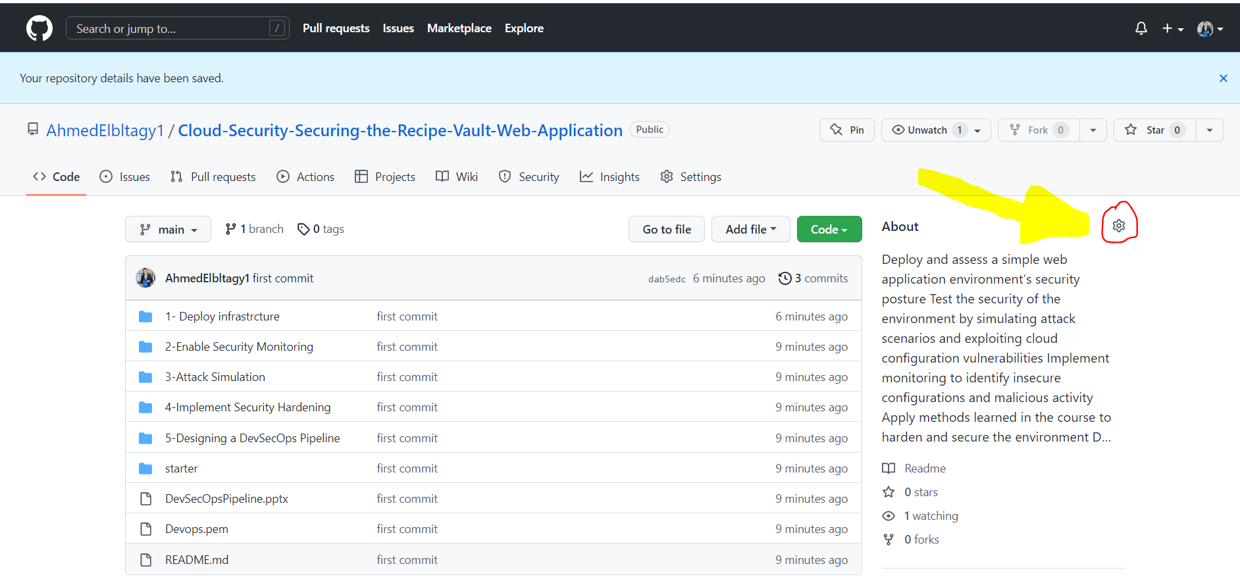Pin this repository

coord(847,130)
